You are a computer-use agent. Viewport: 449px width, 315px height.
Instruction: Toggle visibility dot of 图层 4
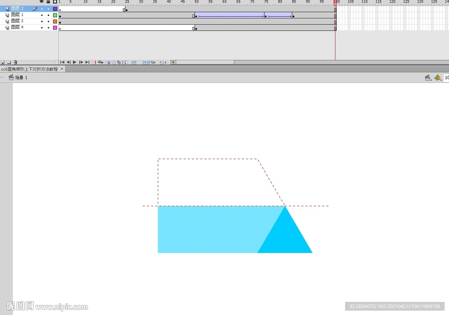coord(42,28)
